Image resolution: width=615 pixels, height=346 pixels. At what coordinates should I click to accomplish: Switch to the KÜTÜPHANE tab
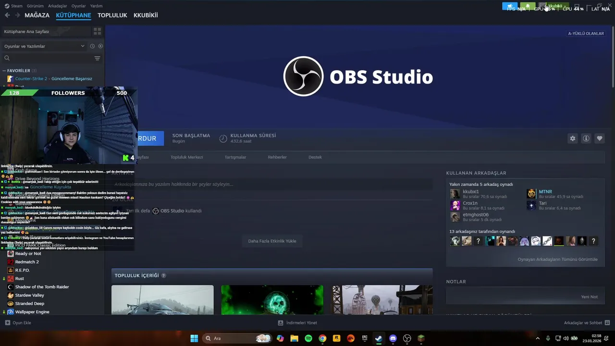click(74, 15)
